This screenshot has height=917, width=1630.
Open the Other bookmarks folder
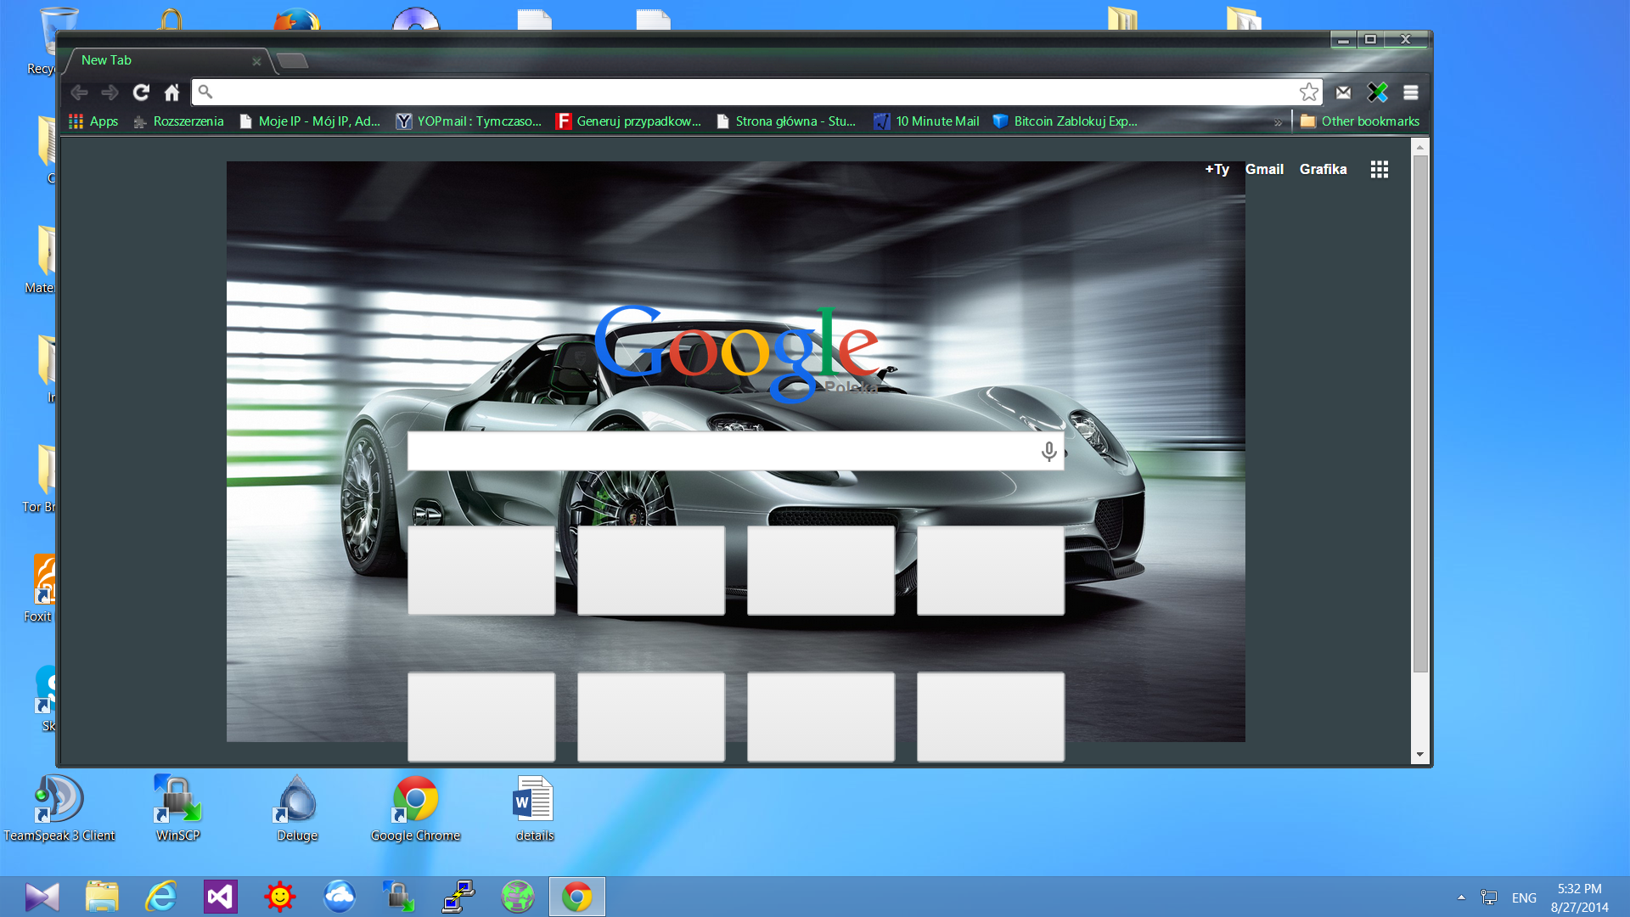click(1360, 121)
